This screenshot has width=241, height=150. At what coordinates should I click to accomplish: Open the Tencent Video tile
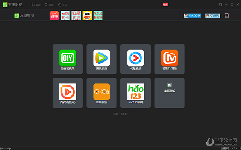tap(102, 59)
